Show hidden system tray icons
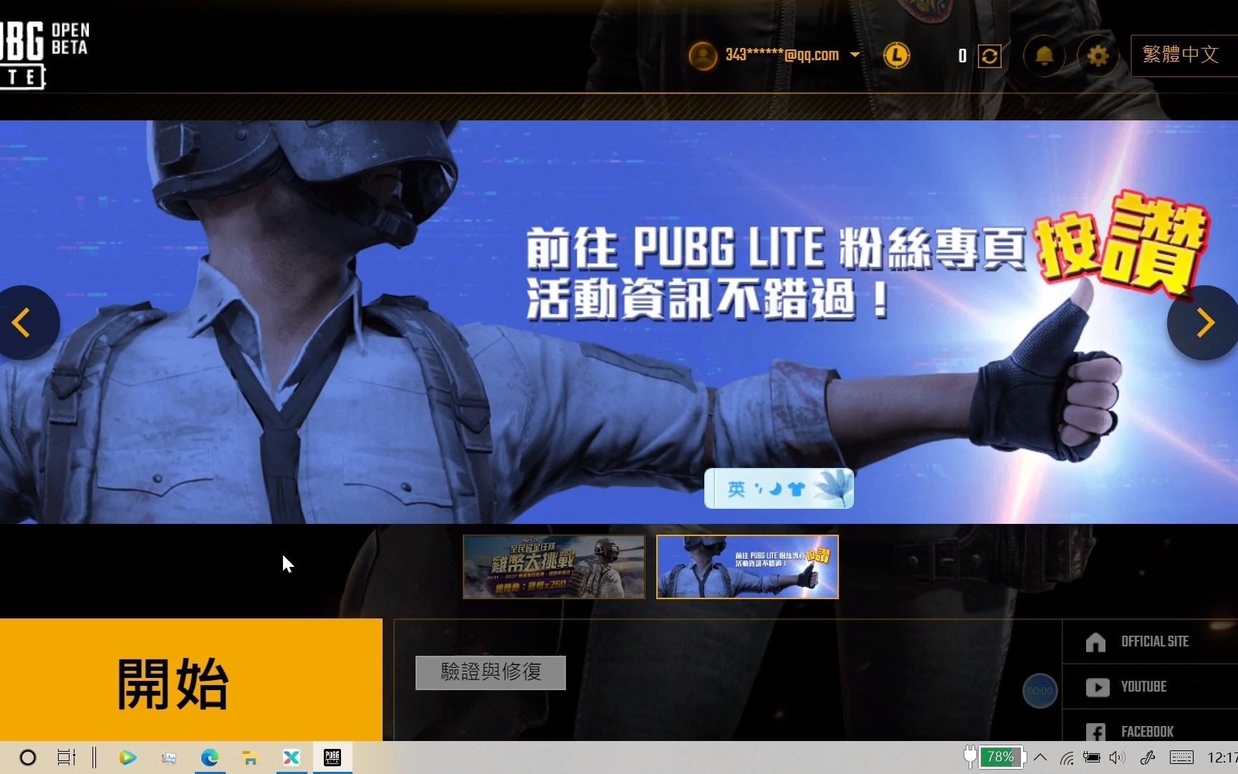Screen dimensions: 1238x774 pyautogui.click(x=1041, y=758)
